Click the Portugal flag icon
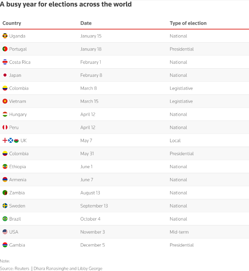 click(x=5, y=49)
